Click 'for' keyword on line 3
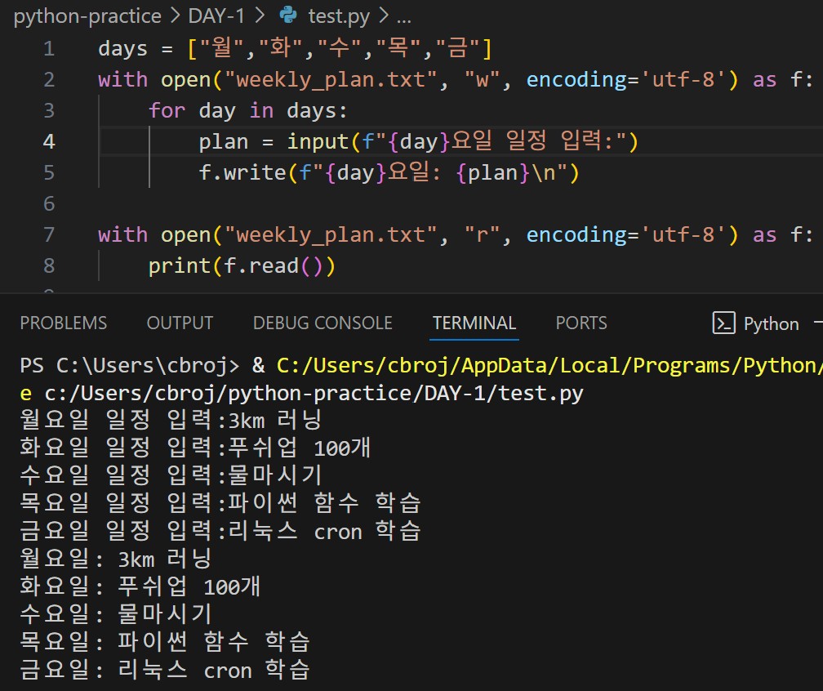Viewport: 823px width, 691px height. click(167, 111)
